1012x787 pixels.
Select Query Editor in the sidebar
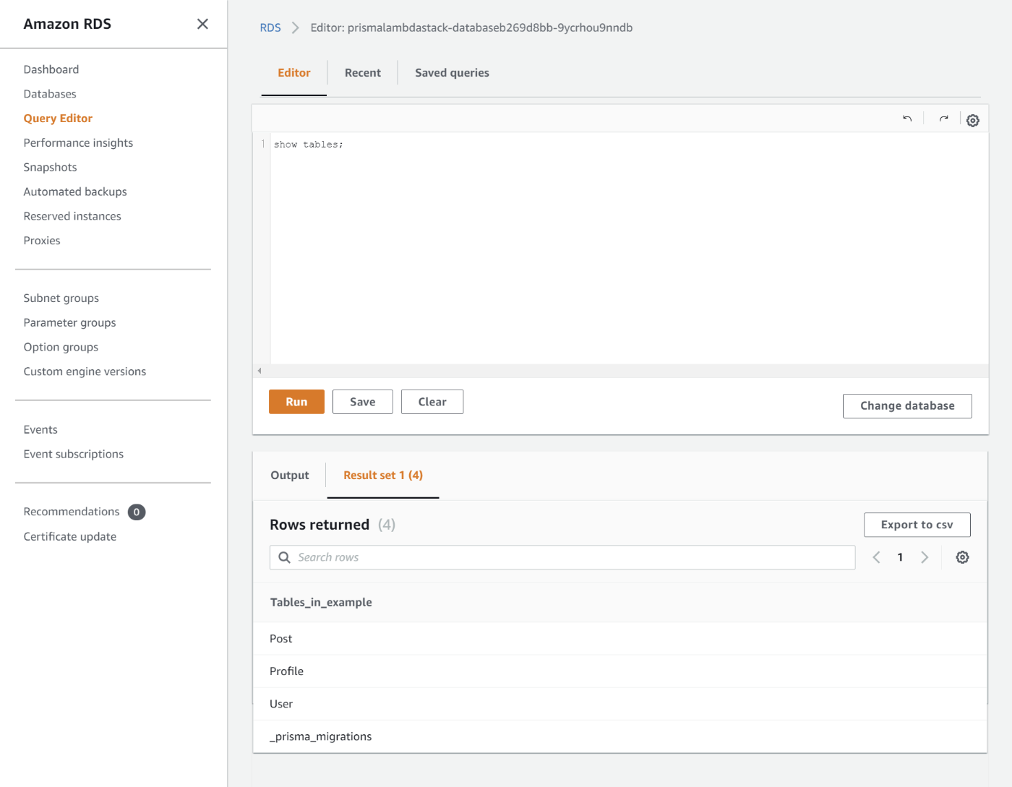pos(58,119)
